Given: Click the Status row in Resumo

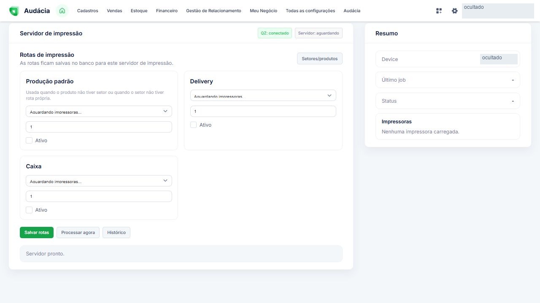Looking at the screenshot, I should pos(448,101).
